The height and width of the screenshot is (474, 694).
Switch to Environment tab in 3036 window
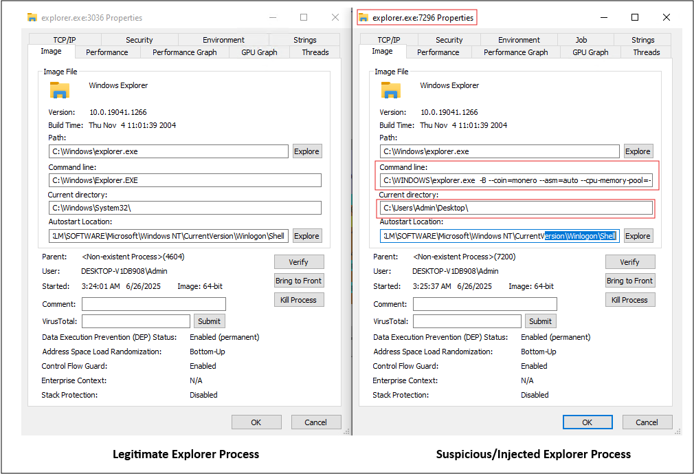pyautogui.click(x=223, y=40)
